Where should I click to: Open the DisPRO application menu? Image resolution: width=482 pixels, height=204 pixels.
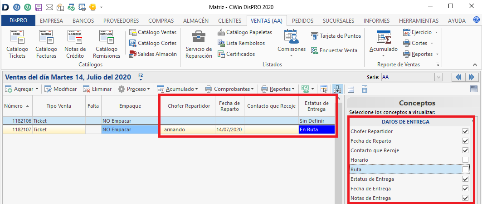click(19, 20)
